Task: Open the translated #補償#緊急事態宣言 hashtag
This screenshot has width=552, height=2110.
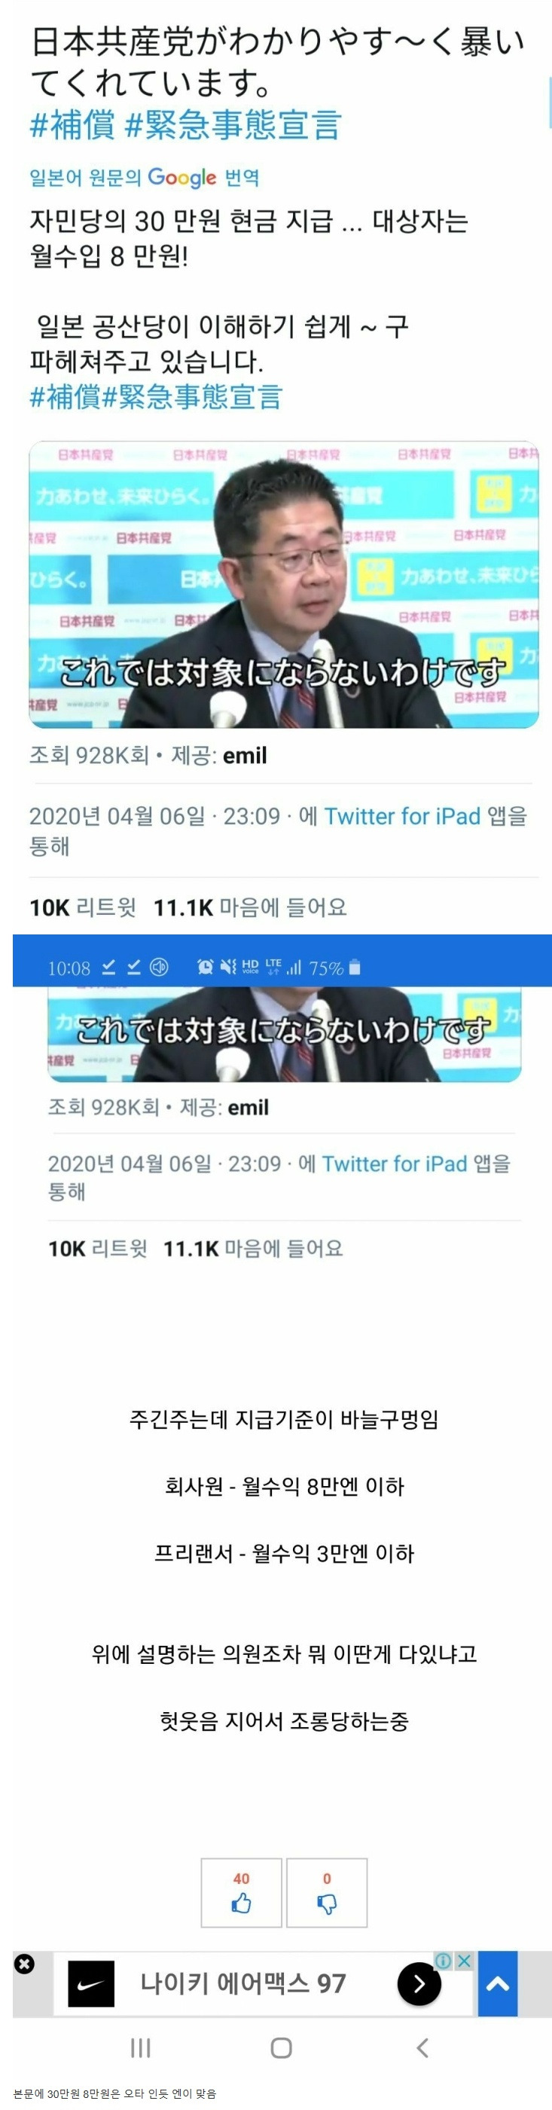Action: [x=156, y=396]
